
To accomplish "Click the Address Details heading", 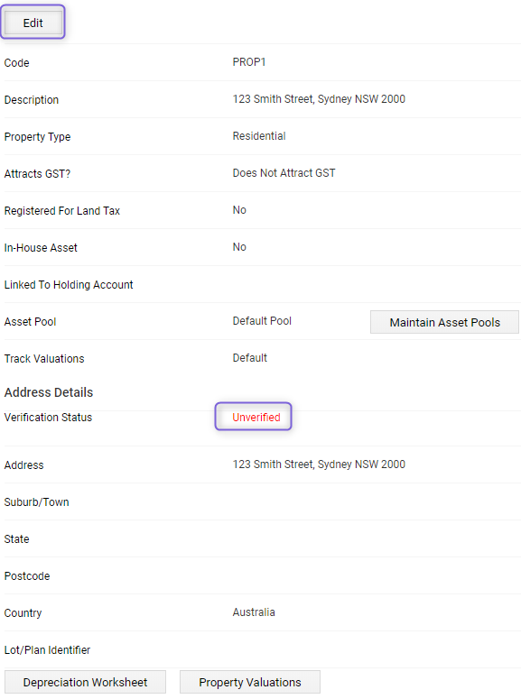I will (x=49, y=392).
